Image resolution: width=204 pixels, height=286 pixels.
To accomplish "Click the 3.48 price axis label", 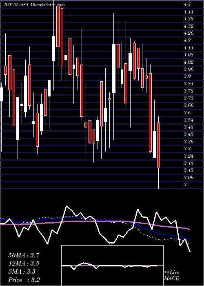I will 188,127.
